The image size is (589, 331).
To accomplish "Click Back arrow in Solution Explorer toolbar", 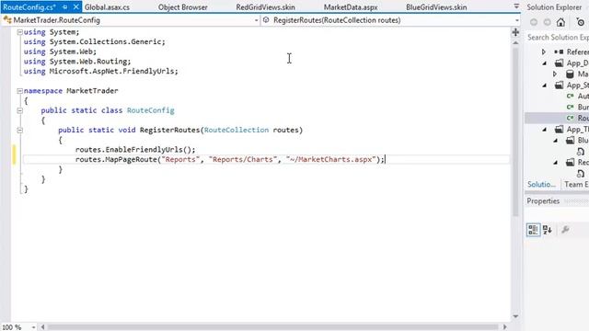I will point(534,22).
